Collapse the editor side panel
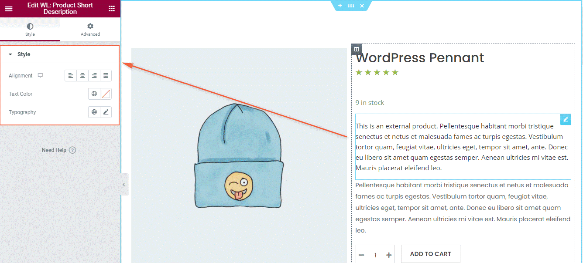The width and height of the screenshot is (583, 263). 123,185
